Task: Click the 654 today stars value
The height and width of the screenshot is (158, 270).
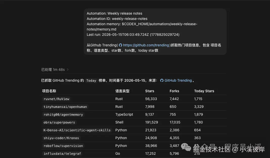Action: pyautogui.click(x=197, y=130)
